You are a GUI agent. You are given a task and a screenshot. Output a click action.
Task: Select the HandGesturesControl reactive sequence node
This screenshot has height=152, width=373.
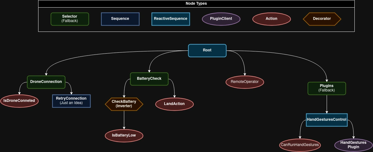327,120
